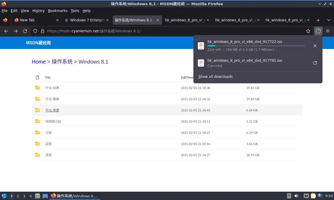Viewport: 334px width, 200px height.
Task: Focus the Firefox window taskbar entry
Action: click(75, 196)
